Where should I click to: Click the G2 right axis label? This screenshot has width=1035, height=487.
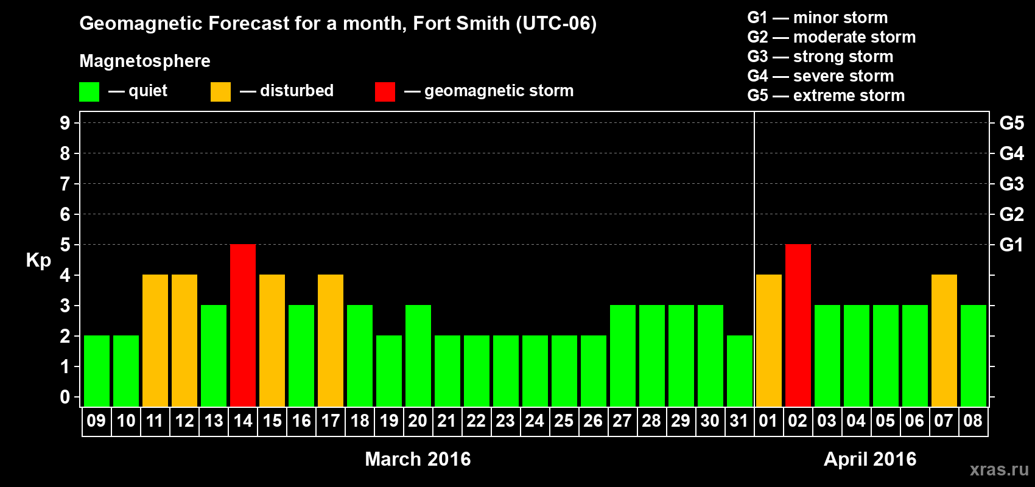(x=1011, y=214)
